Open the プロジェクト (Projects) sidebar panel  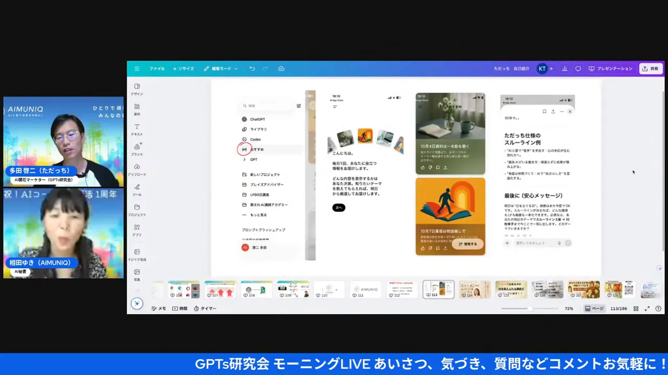pos(137,209)
